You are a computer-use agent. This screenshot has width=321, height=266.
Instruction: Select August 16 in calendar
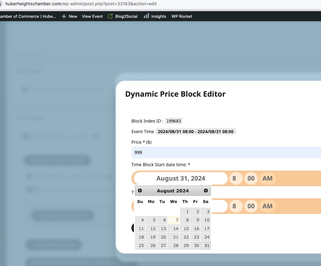(195, 229)
